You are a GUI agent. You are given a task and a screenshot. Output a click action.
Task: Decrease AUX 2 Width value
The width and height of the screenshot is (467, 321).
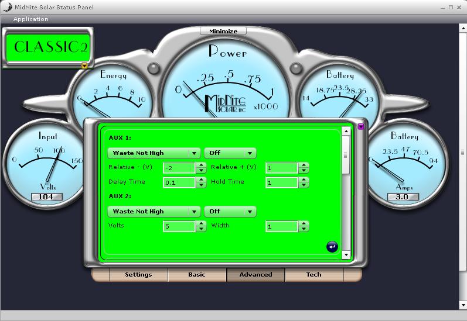pos(304,229)
